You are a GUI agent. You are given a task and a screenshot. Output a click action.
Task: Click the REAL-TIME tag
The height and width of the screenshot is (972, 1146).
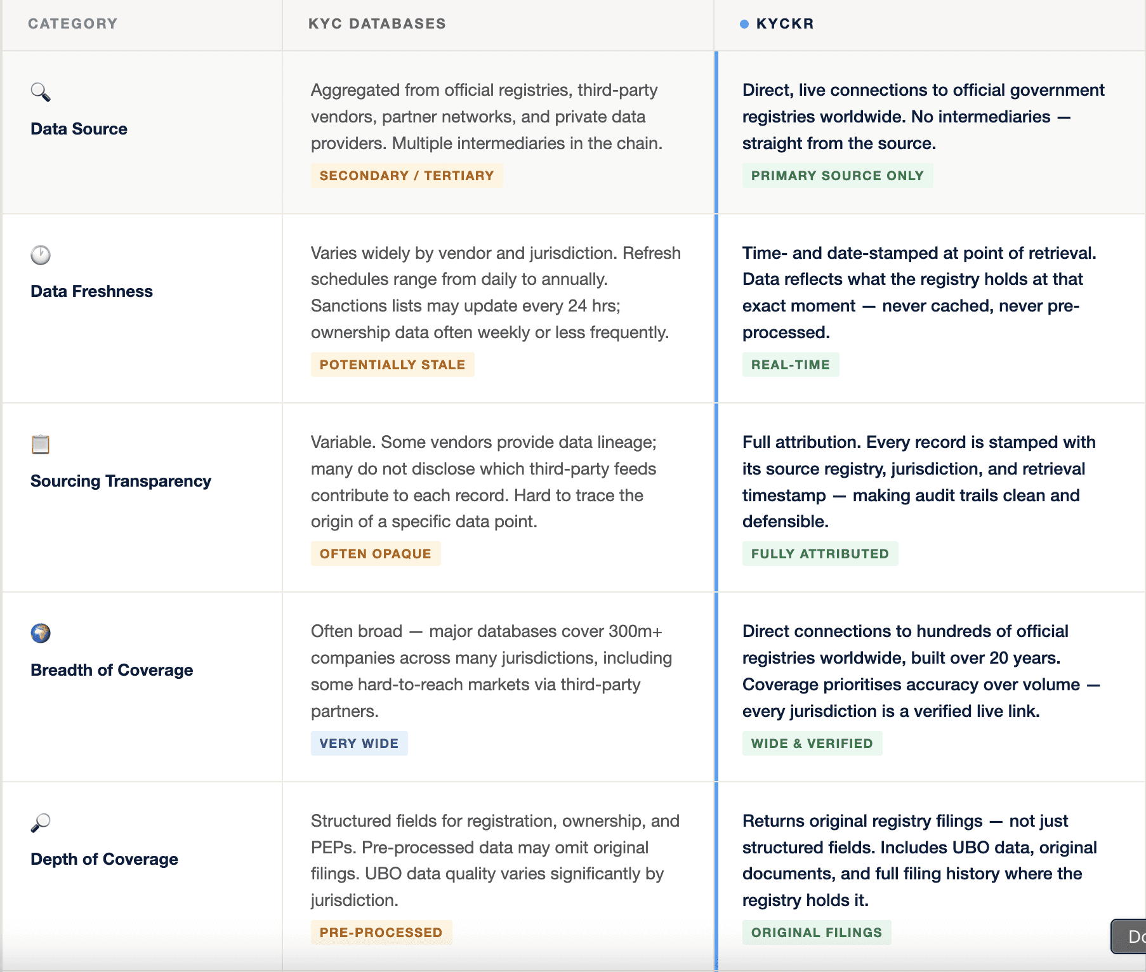point(791,365)
